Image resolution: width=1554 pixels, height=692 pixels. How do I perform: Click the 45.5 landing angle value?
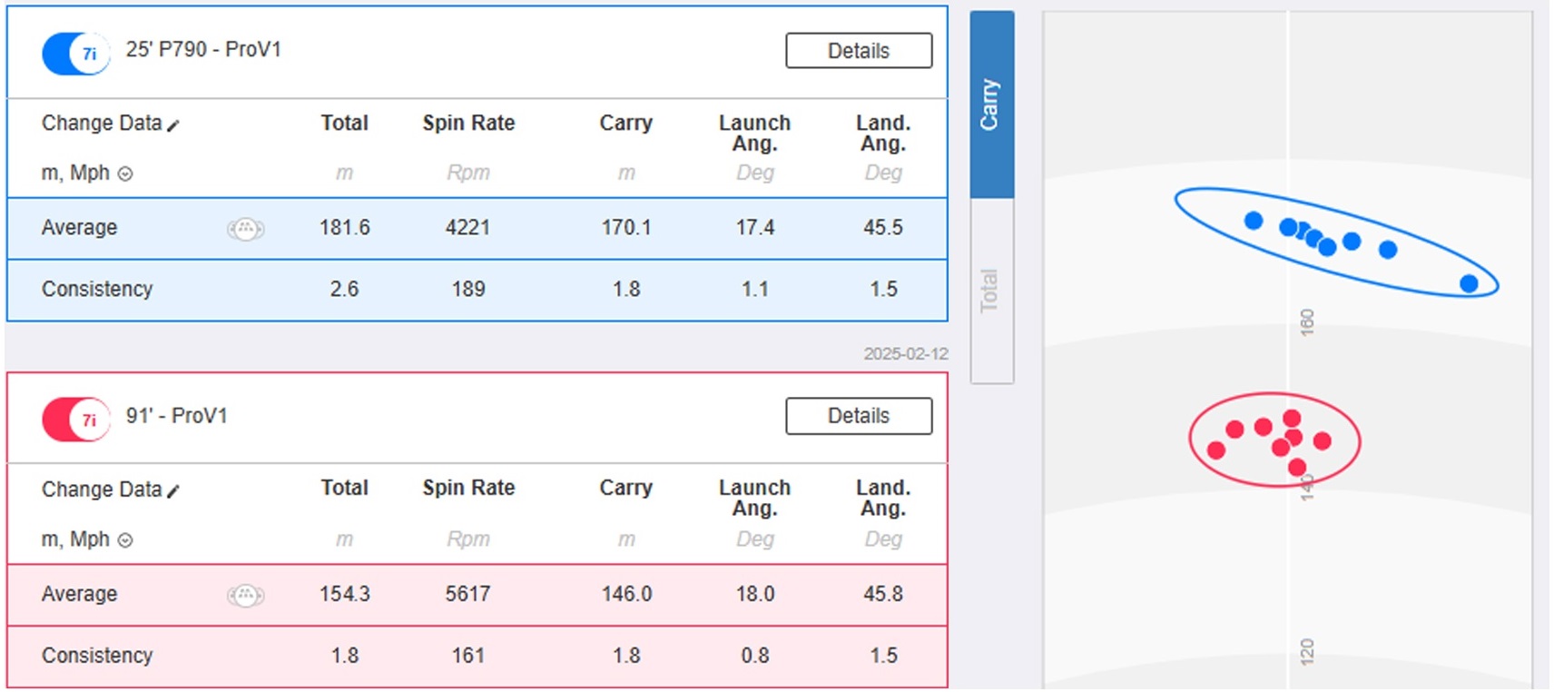point(883,227)
